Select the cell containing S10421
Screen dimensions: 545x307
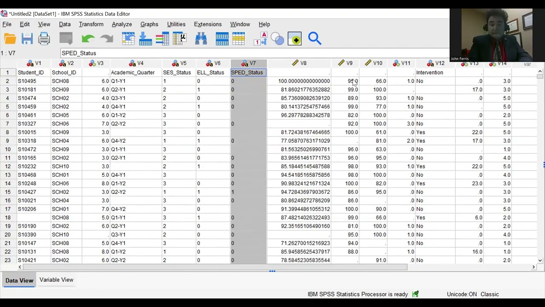click(x=33, y=260)
